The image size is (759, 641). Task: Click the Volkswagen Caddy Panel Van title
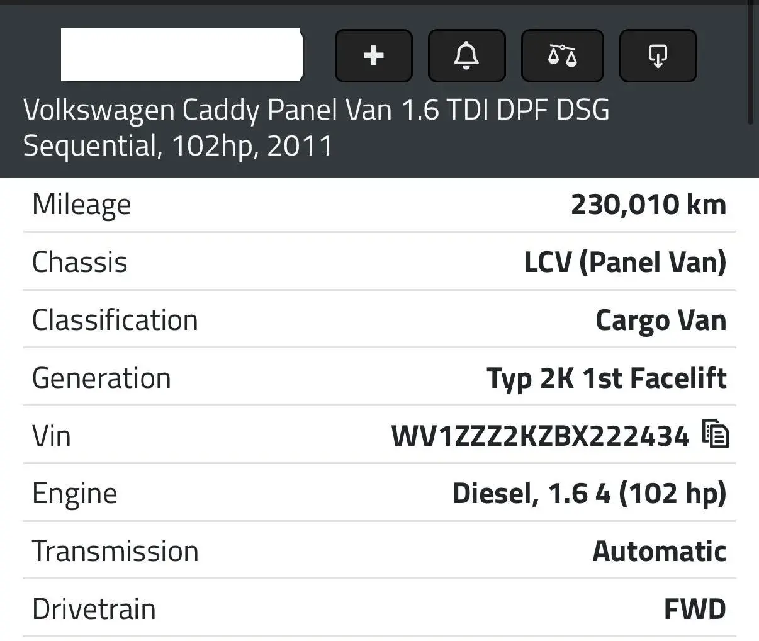coord(316,128)
